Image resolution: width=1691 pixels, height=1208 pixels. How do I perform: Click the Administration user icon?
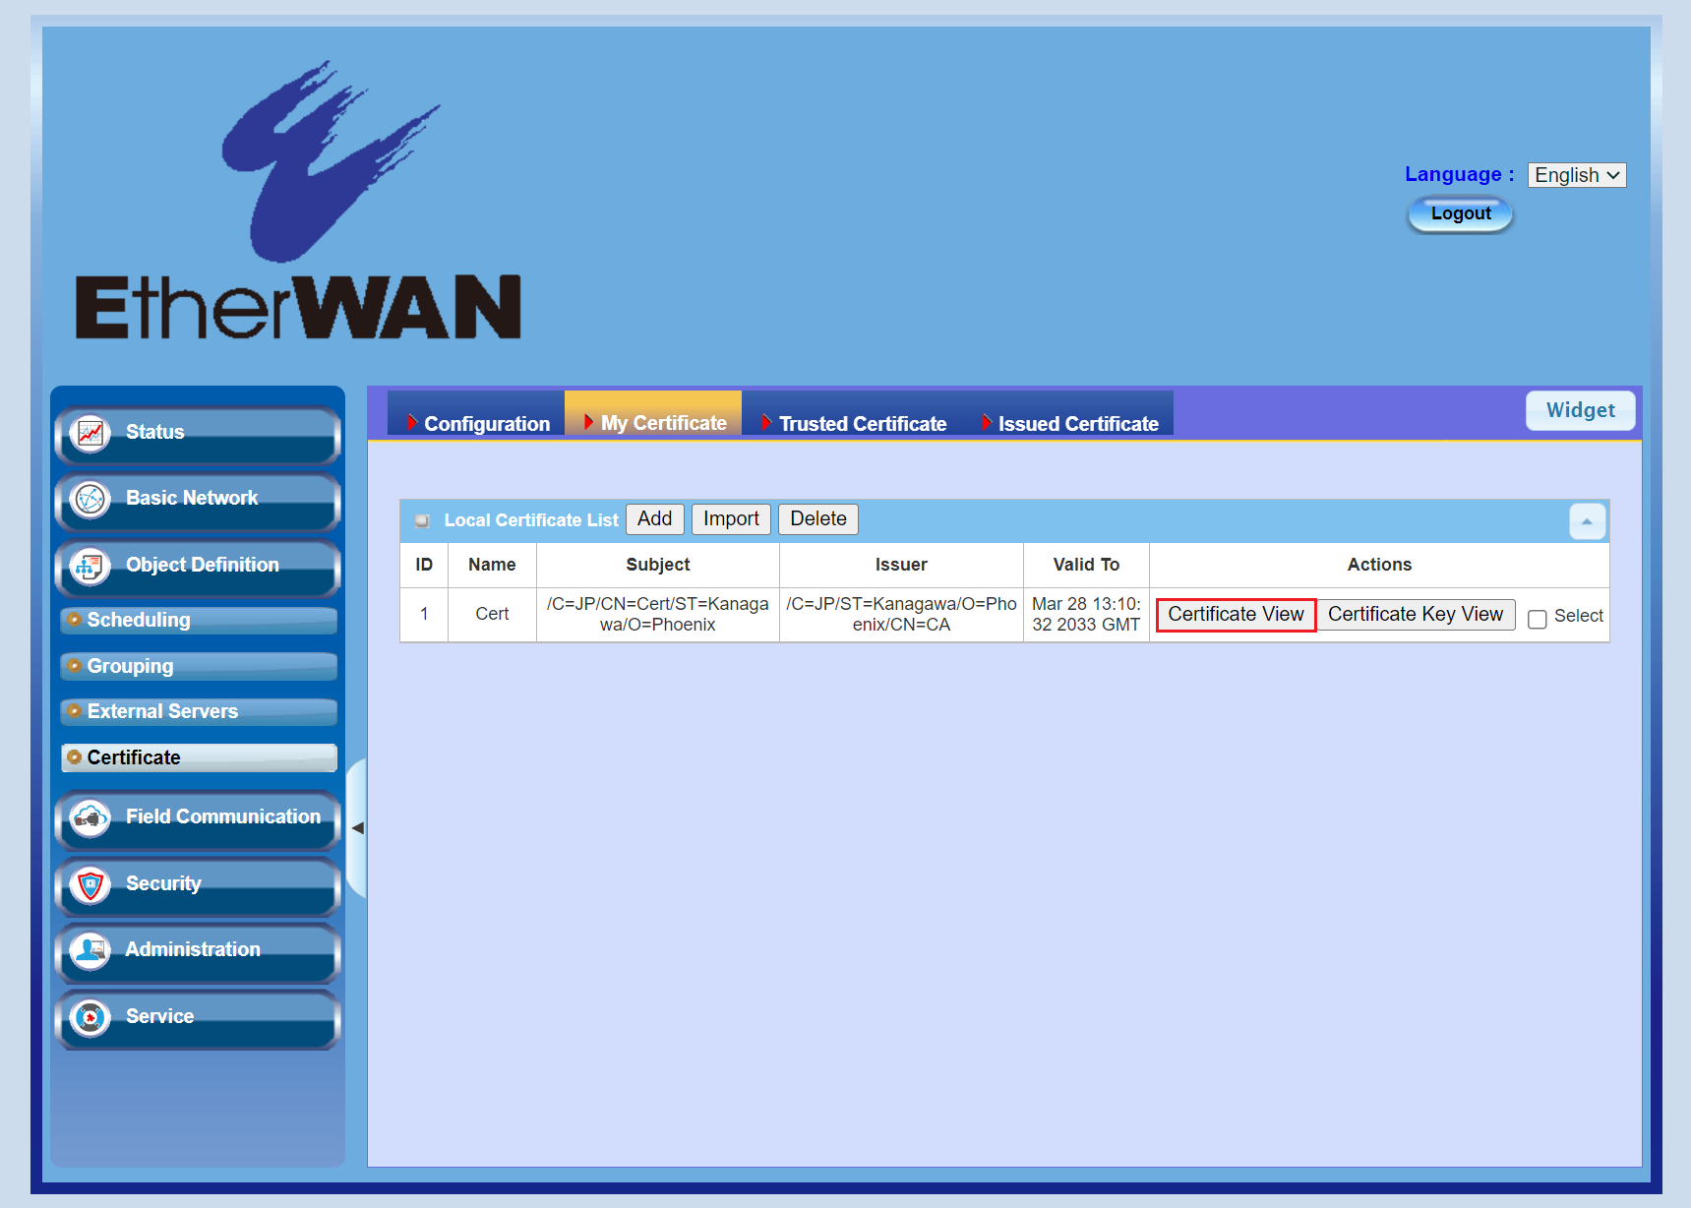tap(91, 951)
